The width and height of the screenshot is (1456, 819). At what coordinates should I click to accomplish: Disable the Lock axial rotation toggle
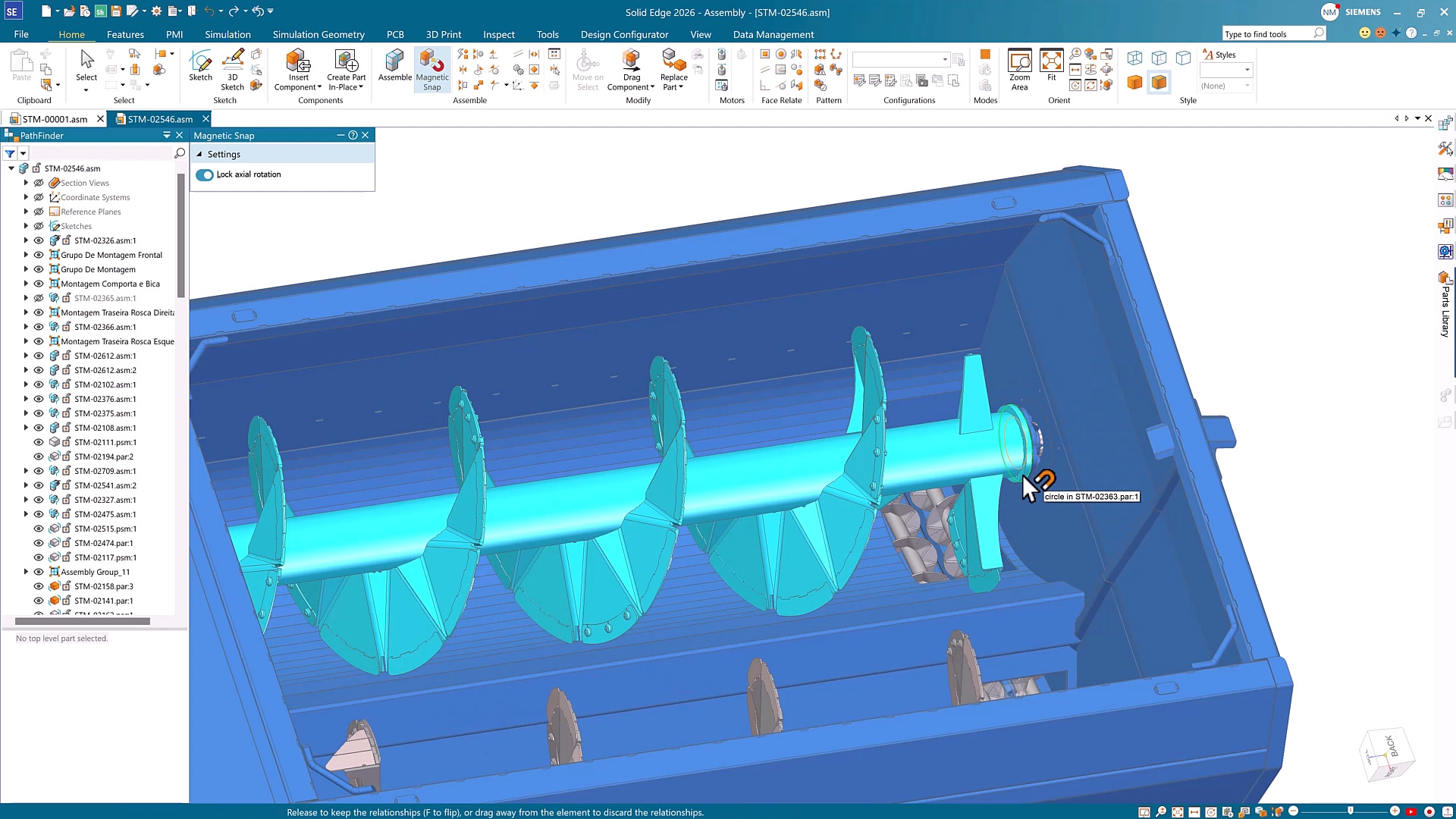pyautogui.click(x=205, y=174)
